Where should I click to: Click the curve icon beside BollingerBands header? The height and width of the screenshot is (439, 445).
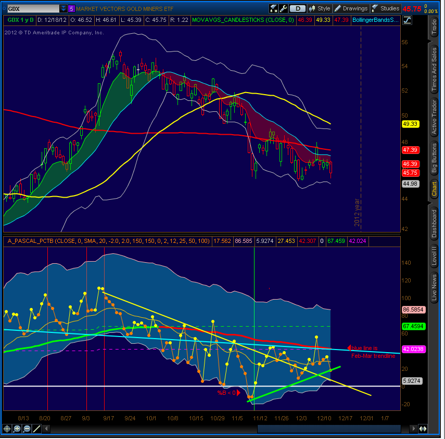407,20
